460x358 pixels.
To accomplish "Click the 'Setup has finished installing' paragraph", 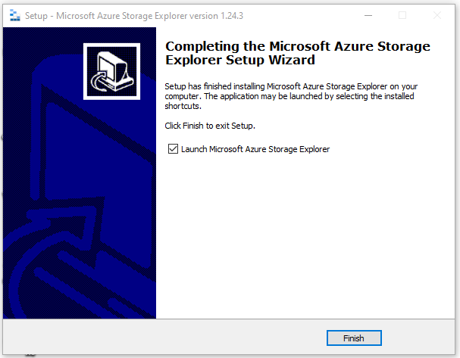I will point(291,96).
